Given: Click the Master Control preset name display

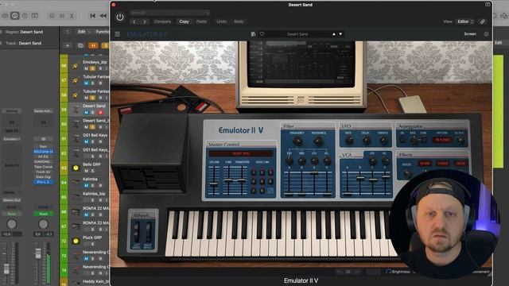Looking at the screenshot, I should (x=241, y=153).
